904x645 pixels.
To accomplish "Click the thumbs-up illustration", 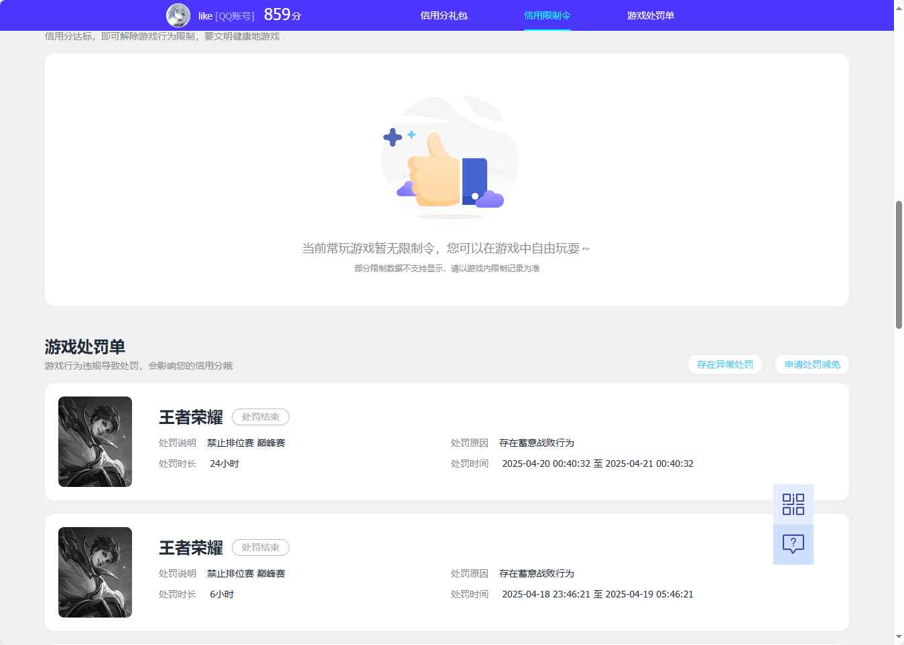I will click(x=449, y=157).
